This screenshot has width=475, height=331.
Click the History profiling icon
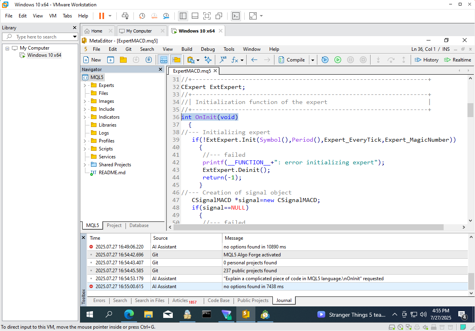(x=427, y=60)
